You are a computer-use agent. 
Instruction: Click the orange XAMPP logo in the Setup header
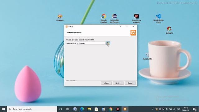pyautogui.click(x=133, y=33)
